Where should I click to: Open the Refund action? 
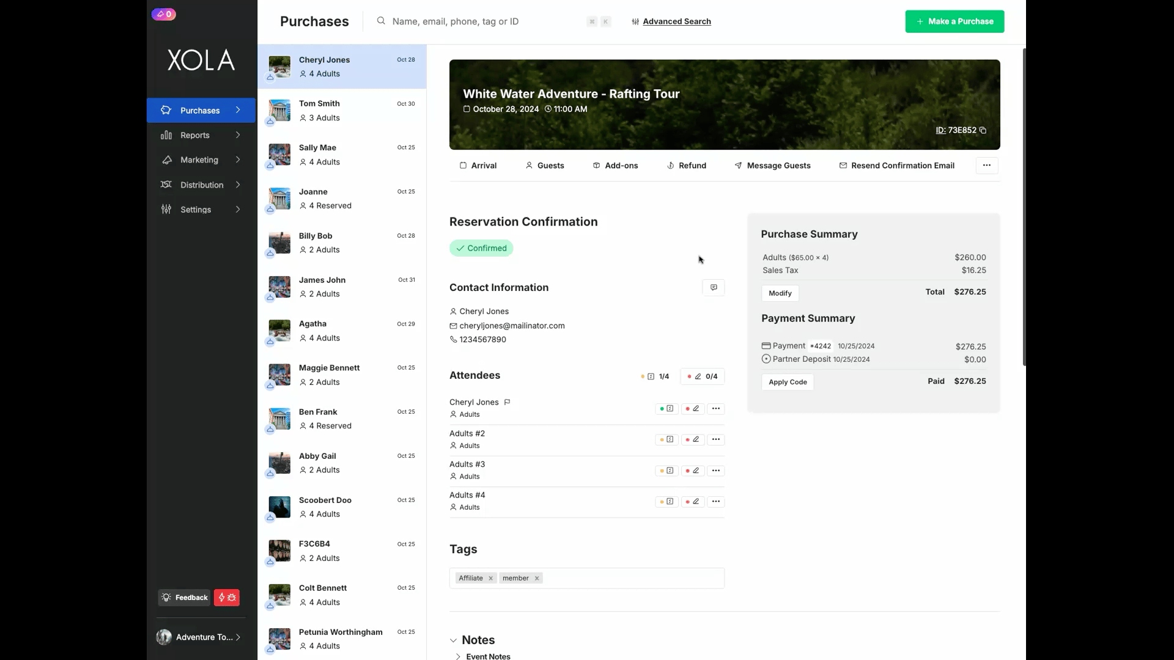pyautogui.click(x=686, y=166)
